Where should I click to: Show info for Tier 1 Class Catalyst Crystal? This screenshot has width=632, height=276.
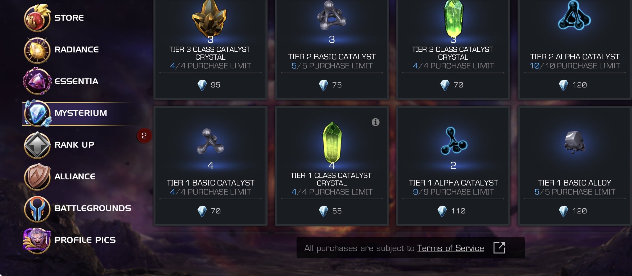click(x=375, y=122)
